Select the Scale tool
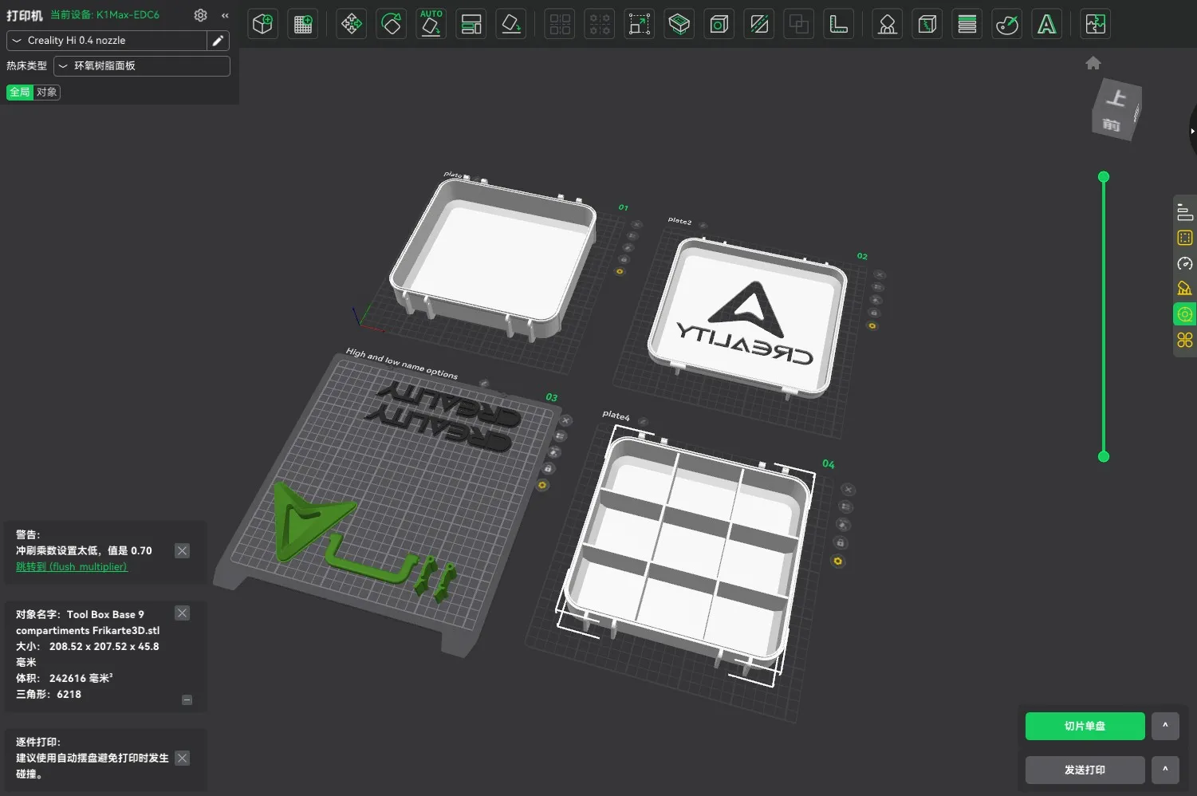Image resolution: width=1197 pixels, height=796 pixels. [x=640, y=24]
